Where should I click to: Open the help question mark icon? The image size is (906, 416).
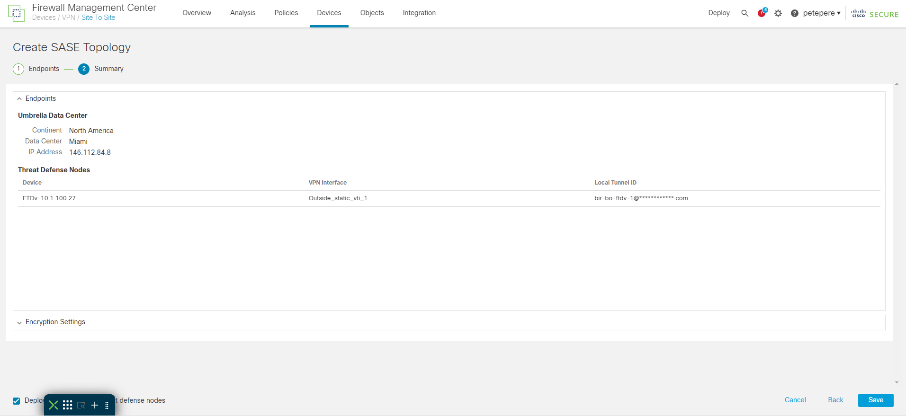click(795, 13)
